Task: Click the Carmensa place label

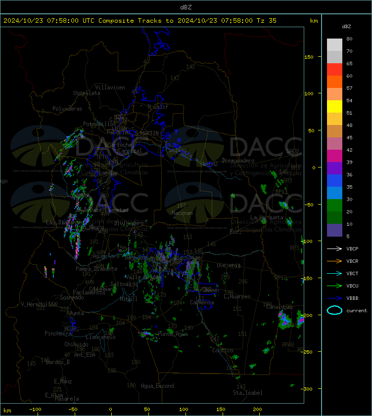Action: (x=202, y=302)
